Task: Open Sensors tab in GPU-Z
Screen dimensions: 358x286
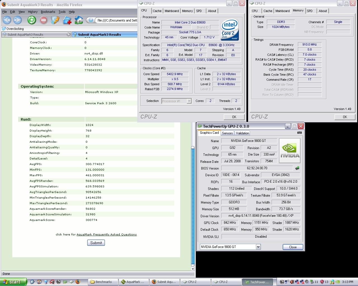Action: (227, 133)
